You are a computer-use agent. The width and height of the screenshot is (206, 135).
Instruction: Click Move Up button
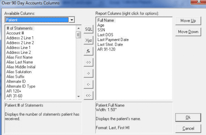point(188,21)
